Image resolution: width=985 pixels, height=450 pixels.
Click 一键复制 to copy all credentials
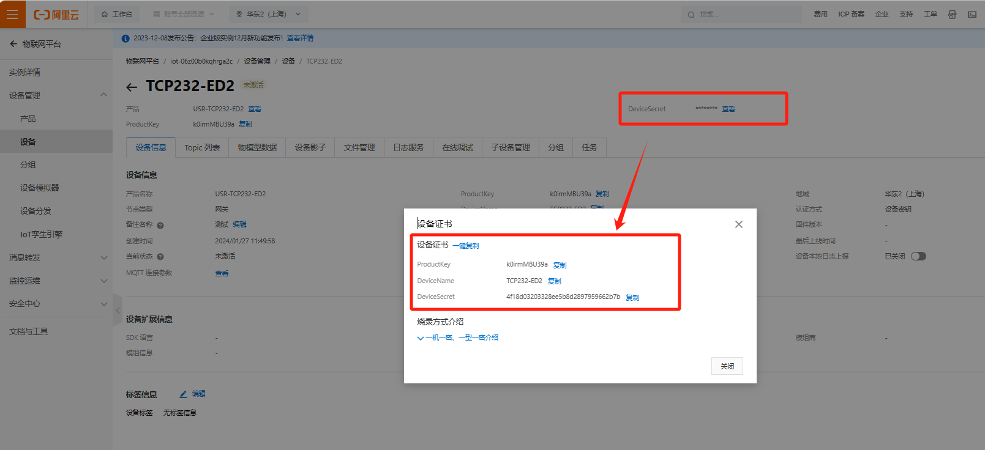pyautogui.click(x=466, y=246)
